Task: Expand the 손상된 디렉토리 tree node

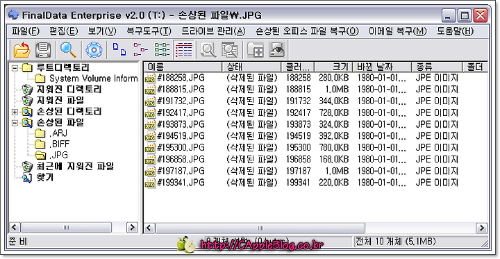Action: click(15, 112)
